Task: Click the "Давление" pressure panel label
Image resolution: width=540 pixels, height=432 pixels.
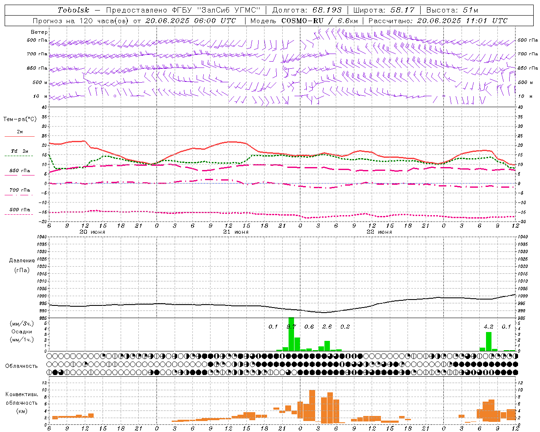Action: tap(22, 261)
